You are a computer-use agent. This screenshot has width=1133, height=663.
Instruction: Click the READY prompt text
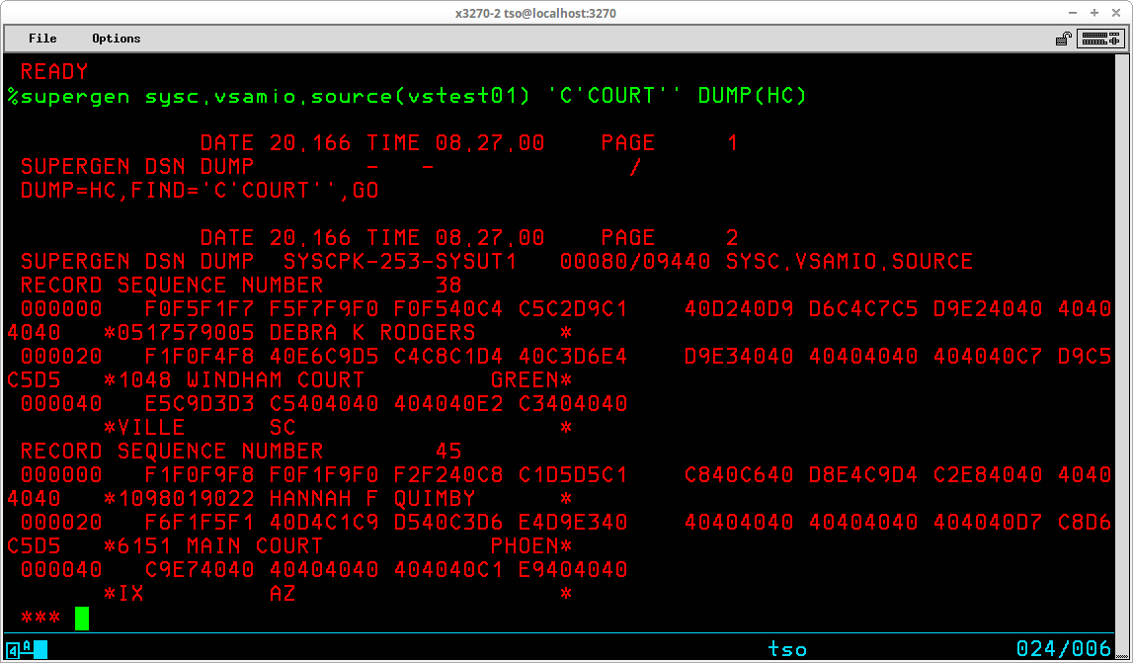[54, 71]
